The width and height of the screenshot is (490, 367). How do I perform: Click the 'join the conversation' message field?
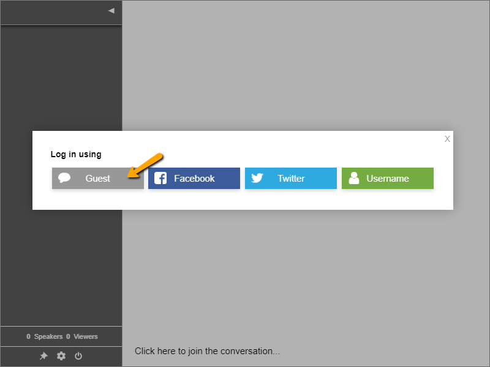208,351
